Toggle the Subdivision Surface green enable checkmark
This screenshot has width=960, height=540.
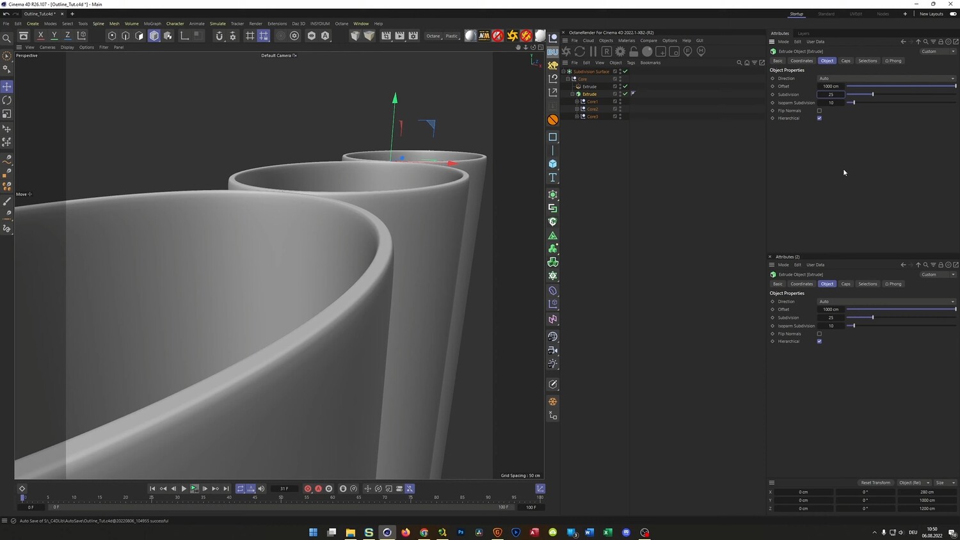pyautogui.click(x=625, y=71)
